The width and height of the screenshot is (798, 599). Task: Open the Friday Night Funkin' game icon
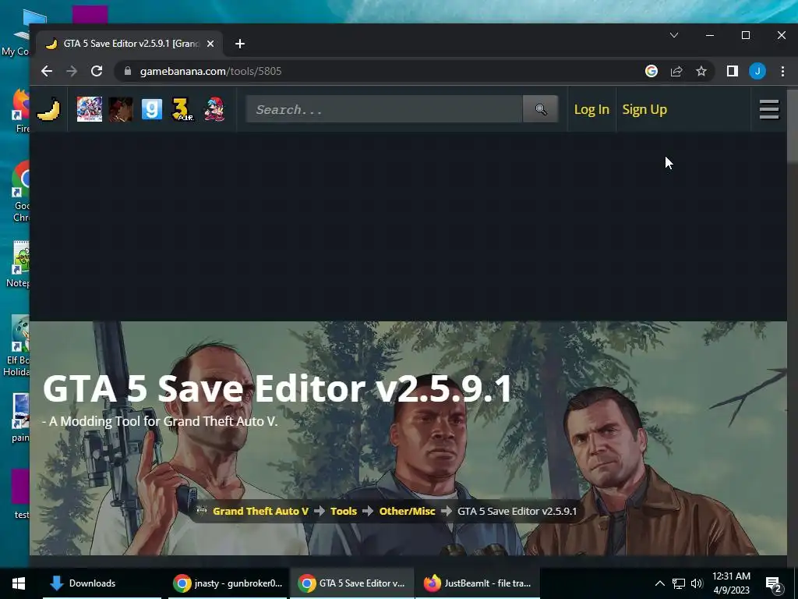(214, 109)
